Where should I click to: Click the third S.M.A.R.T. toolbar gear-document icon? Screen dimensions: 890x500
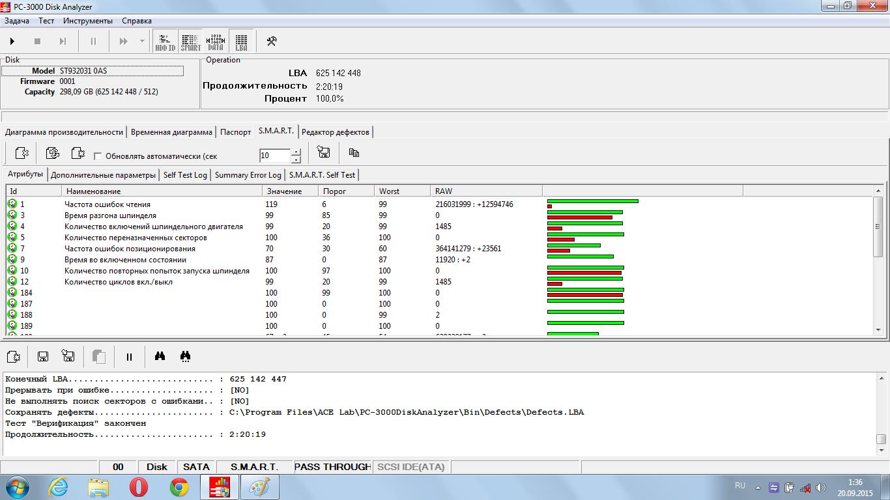coord(78,153)
